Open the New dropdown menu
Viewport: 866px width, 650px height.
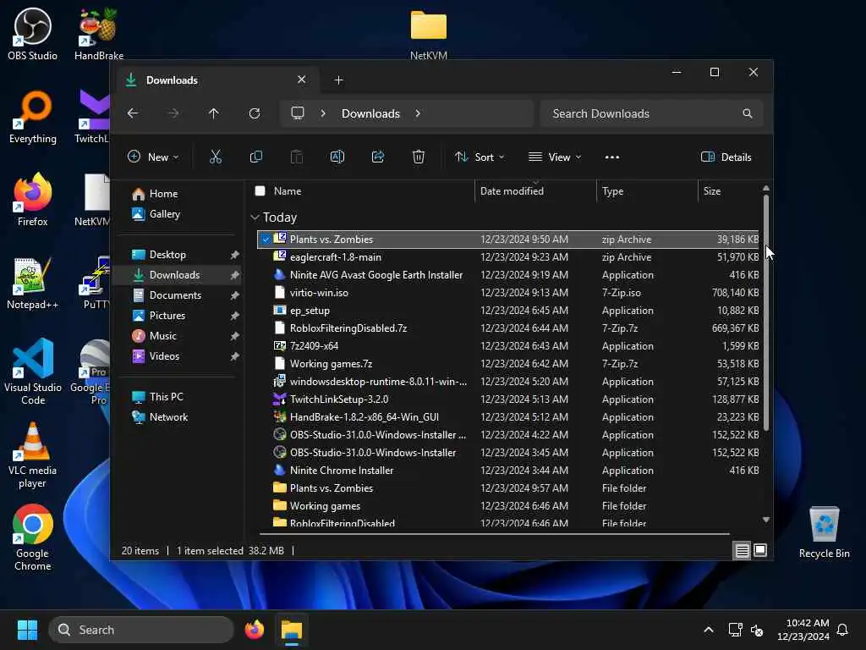pos(153,157)
